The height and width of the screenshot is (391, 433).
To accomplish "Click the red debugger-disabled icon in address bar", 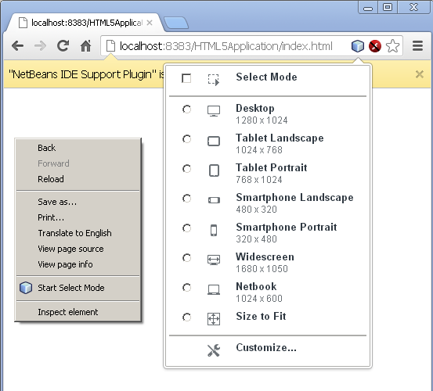I will 375,46.
